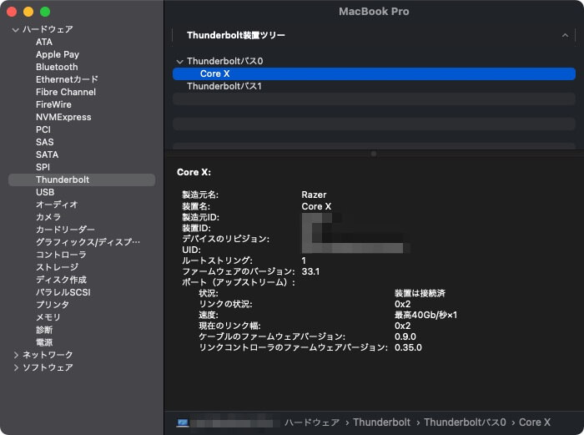
Task: Select SPI in the sidebar
Action: click(x=43, y=167)
